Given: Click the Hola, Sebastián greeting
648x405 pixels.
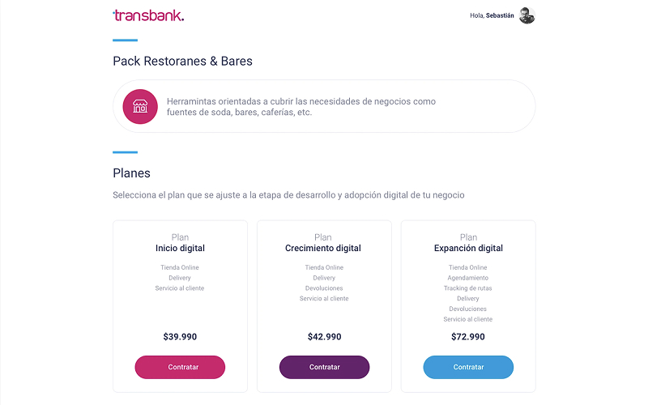Looking at the screenshot, I should tap(492, 15).
